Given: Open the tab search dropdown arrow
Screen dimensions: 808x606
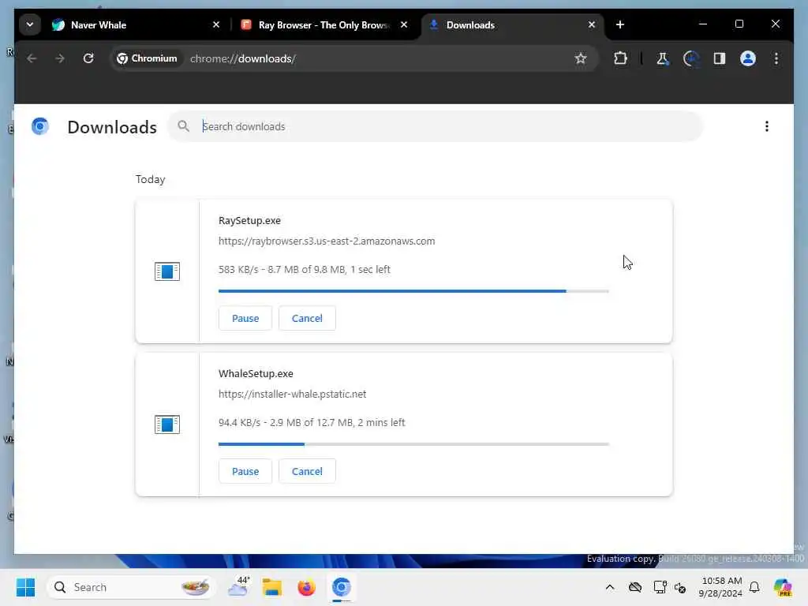Looking at the screenshot, I should [x=30, y=24].
